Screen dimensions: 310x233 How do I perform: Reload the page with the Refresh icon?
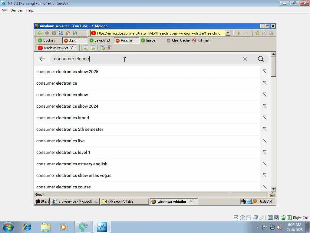tap(61, 33)
